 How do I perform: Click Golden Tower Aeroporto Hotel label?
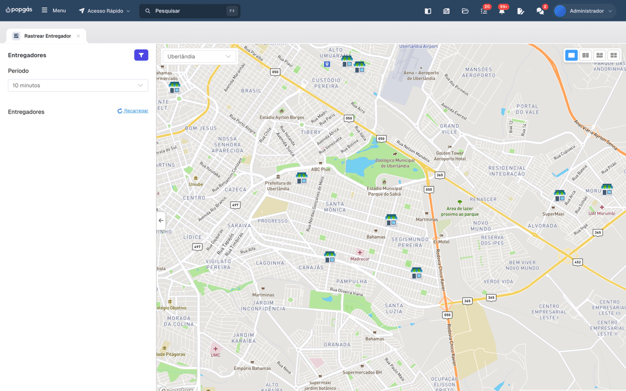(x=450, y=156)
